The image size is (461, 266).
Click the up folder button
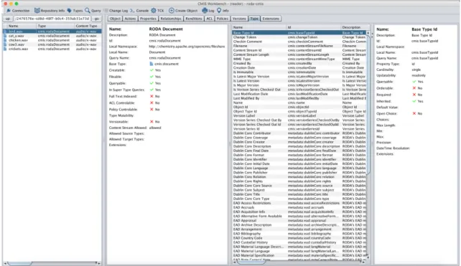(8, 19)
